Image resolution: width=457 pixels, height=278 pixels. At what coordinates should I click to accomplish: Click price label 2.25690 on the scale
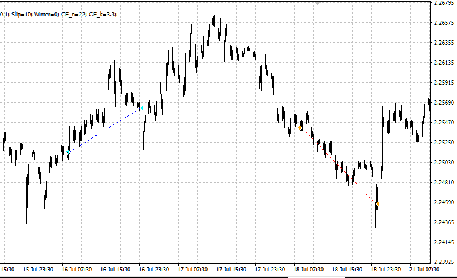coord(444,103)
